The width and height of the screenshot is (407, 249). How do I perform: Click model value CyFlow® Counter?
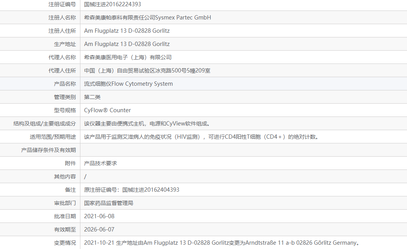[107, 110]
